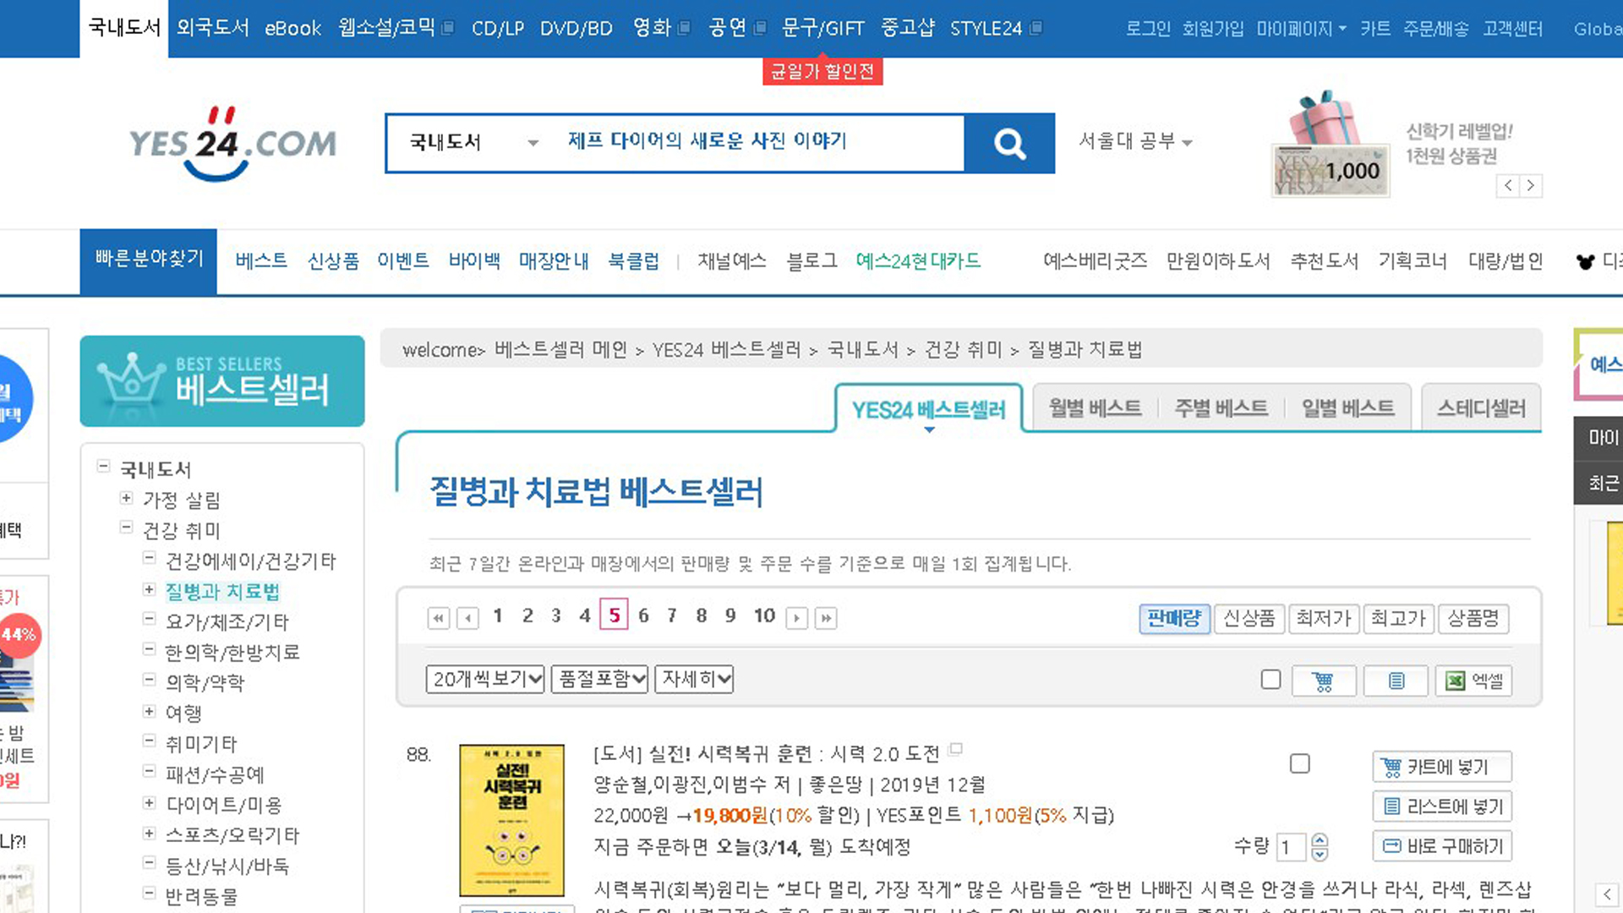The image size is (1623, 913).
Task: Show previous promo banner arrow
Action: tap(1508, 185)
